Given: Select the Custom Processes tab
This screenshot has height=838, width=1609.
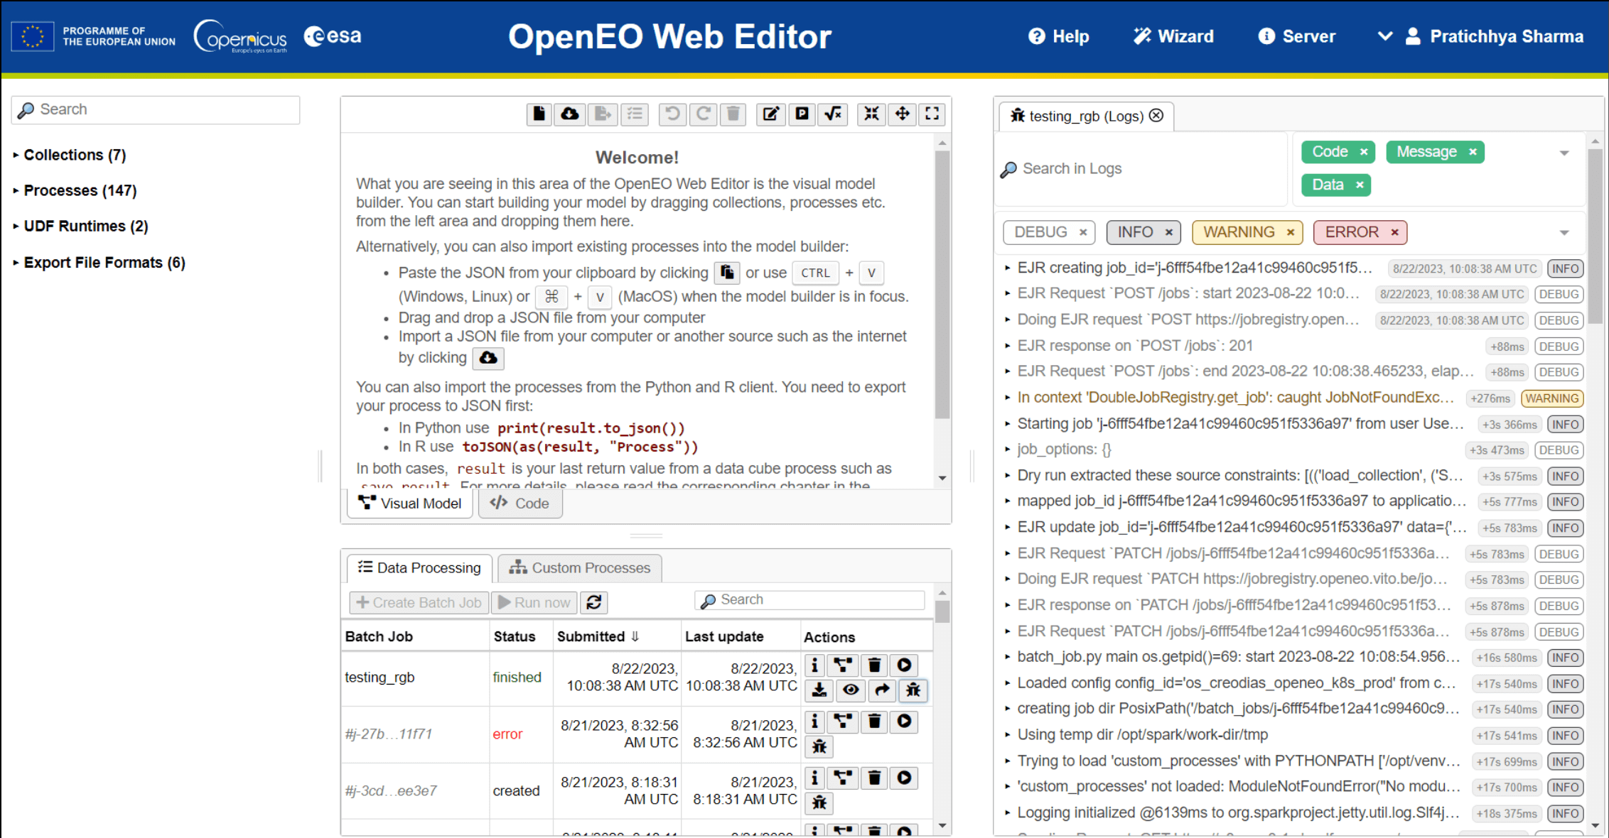Looking at the screenshot, I should 580,567.
